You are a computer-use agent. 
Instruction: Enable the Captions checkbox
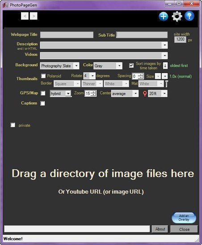pos(42,103)
